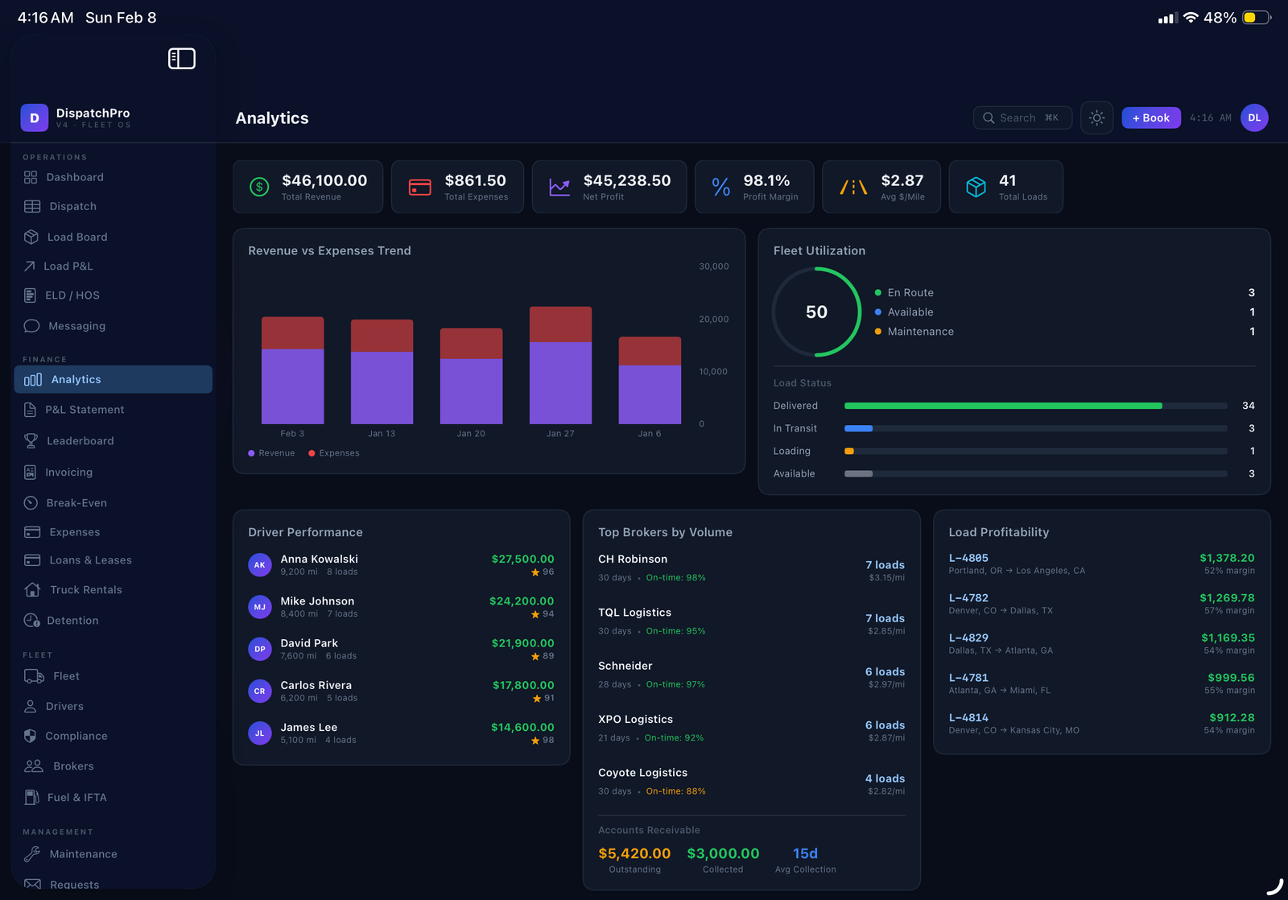Open the Dispatch section from the sidebar
This screenshot has width=1288, height=900.
point(73,206)
